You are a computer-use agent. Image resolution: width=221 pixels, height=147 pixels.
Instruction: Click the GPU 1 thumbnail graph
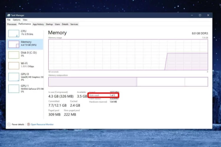coord(14,88)
